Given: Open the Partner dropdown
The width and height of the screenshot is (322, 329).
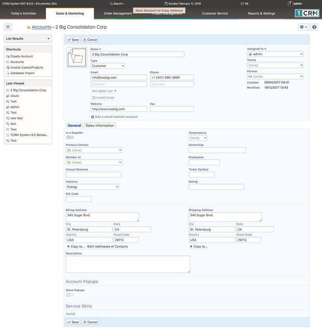Looking at the screenshot, I should pos(275,77).
